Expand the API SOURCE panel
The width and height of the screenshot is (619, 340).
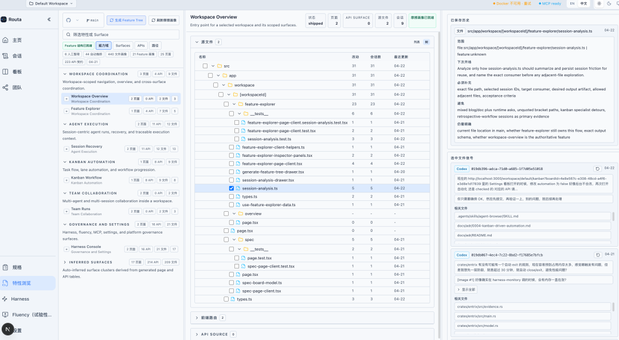coord(197,334)
